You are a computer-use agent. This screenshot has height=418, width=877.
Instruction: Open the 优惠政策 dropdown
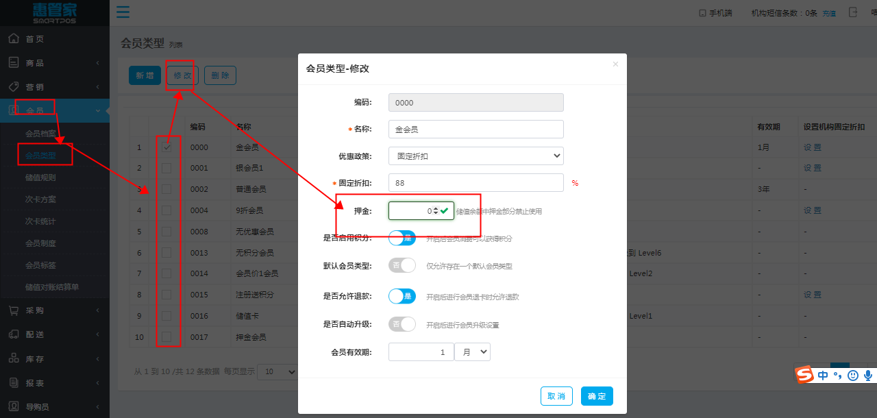point(476,156)
